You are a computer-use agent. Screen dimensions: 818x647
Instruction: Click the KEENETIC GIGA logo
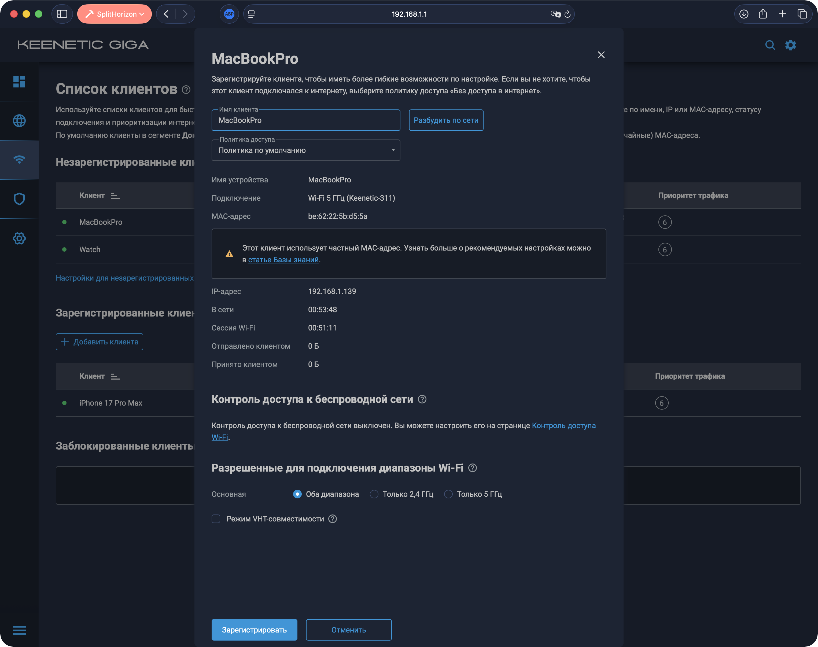pyautogui.click(x=83, y=45)
